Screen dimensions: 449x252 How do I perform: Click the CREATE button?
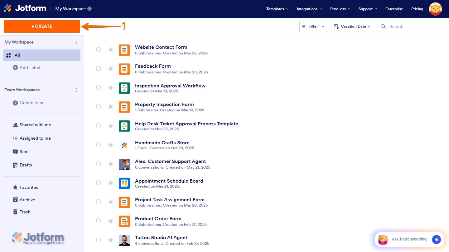(42, 26)
